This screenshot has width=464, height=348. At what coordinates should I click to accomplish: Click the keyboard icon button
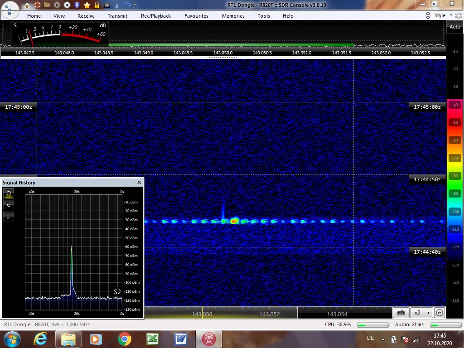tap(401, 313)
